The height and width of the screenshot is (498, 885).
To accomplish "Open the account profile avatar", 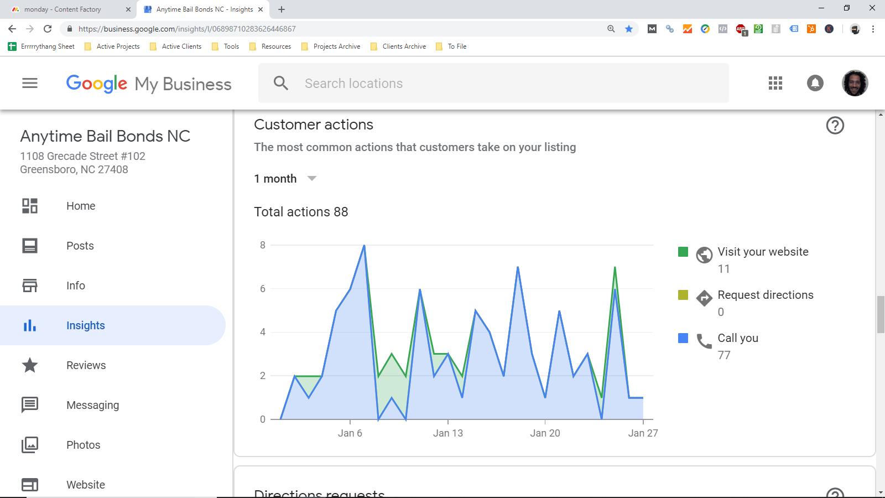I will coord(855,83).
